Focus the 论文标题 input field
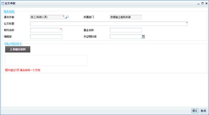209x115 pixels. tap(109, 23)
